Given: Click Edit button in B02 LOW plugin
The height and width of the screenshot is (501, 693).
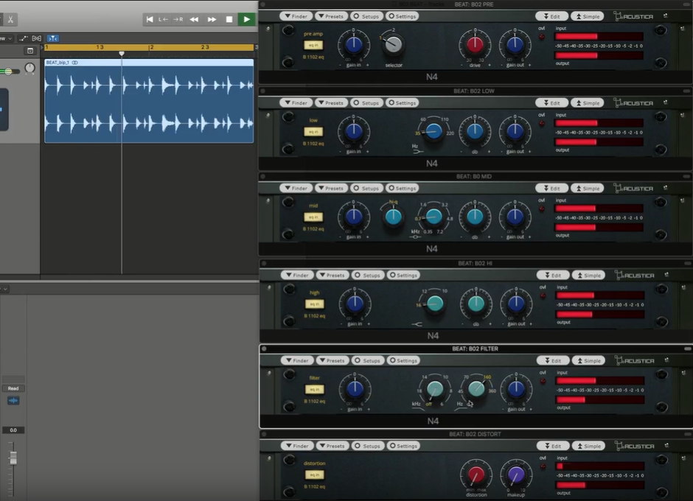Looking at the screenshot, I should click(551, 103).
